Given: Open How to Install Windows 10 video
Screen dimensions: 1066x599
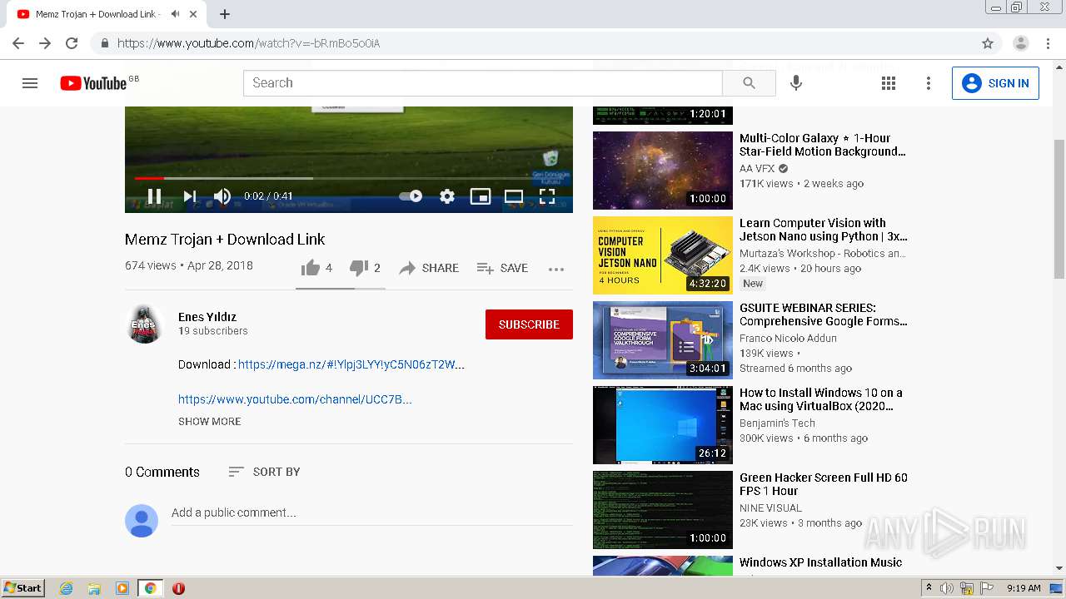Looking at the screenshot, I should (x=821, y=399).
